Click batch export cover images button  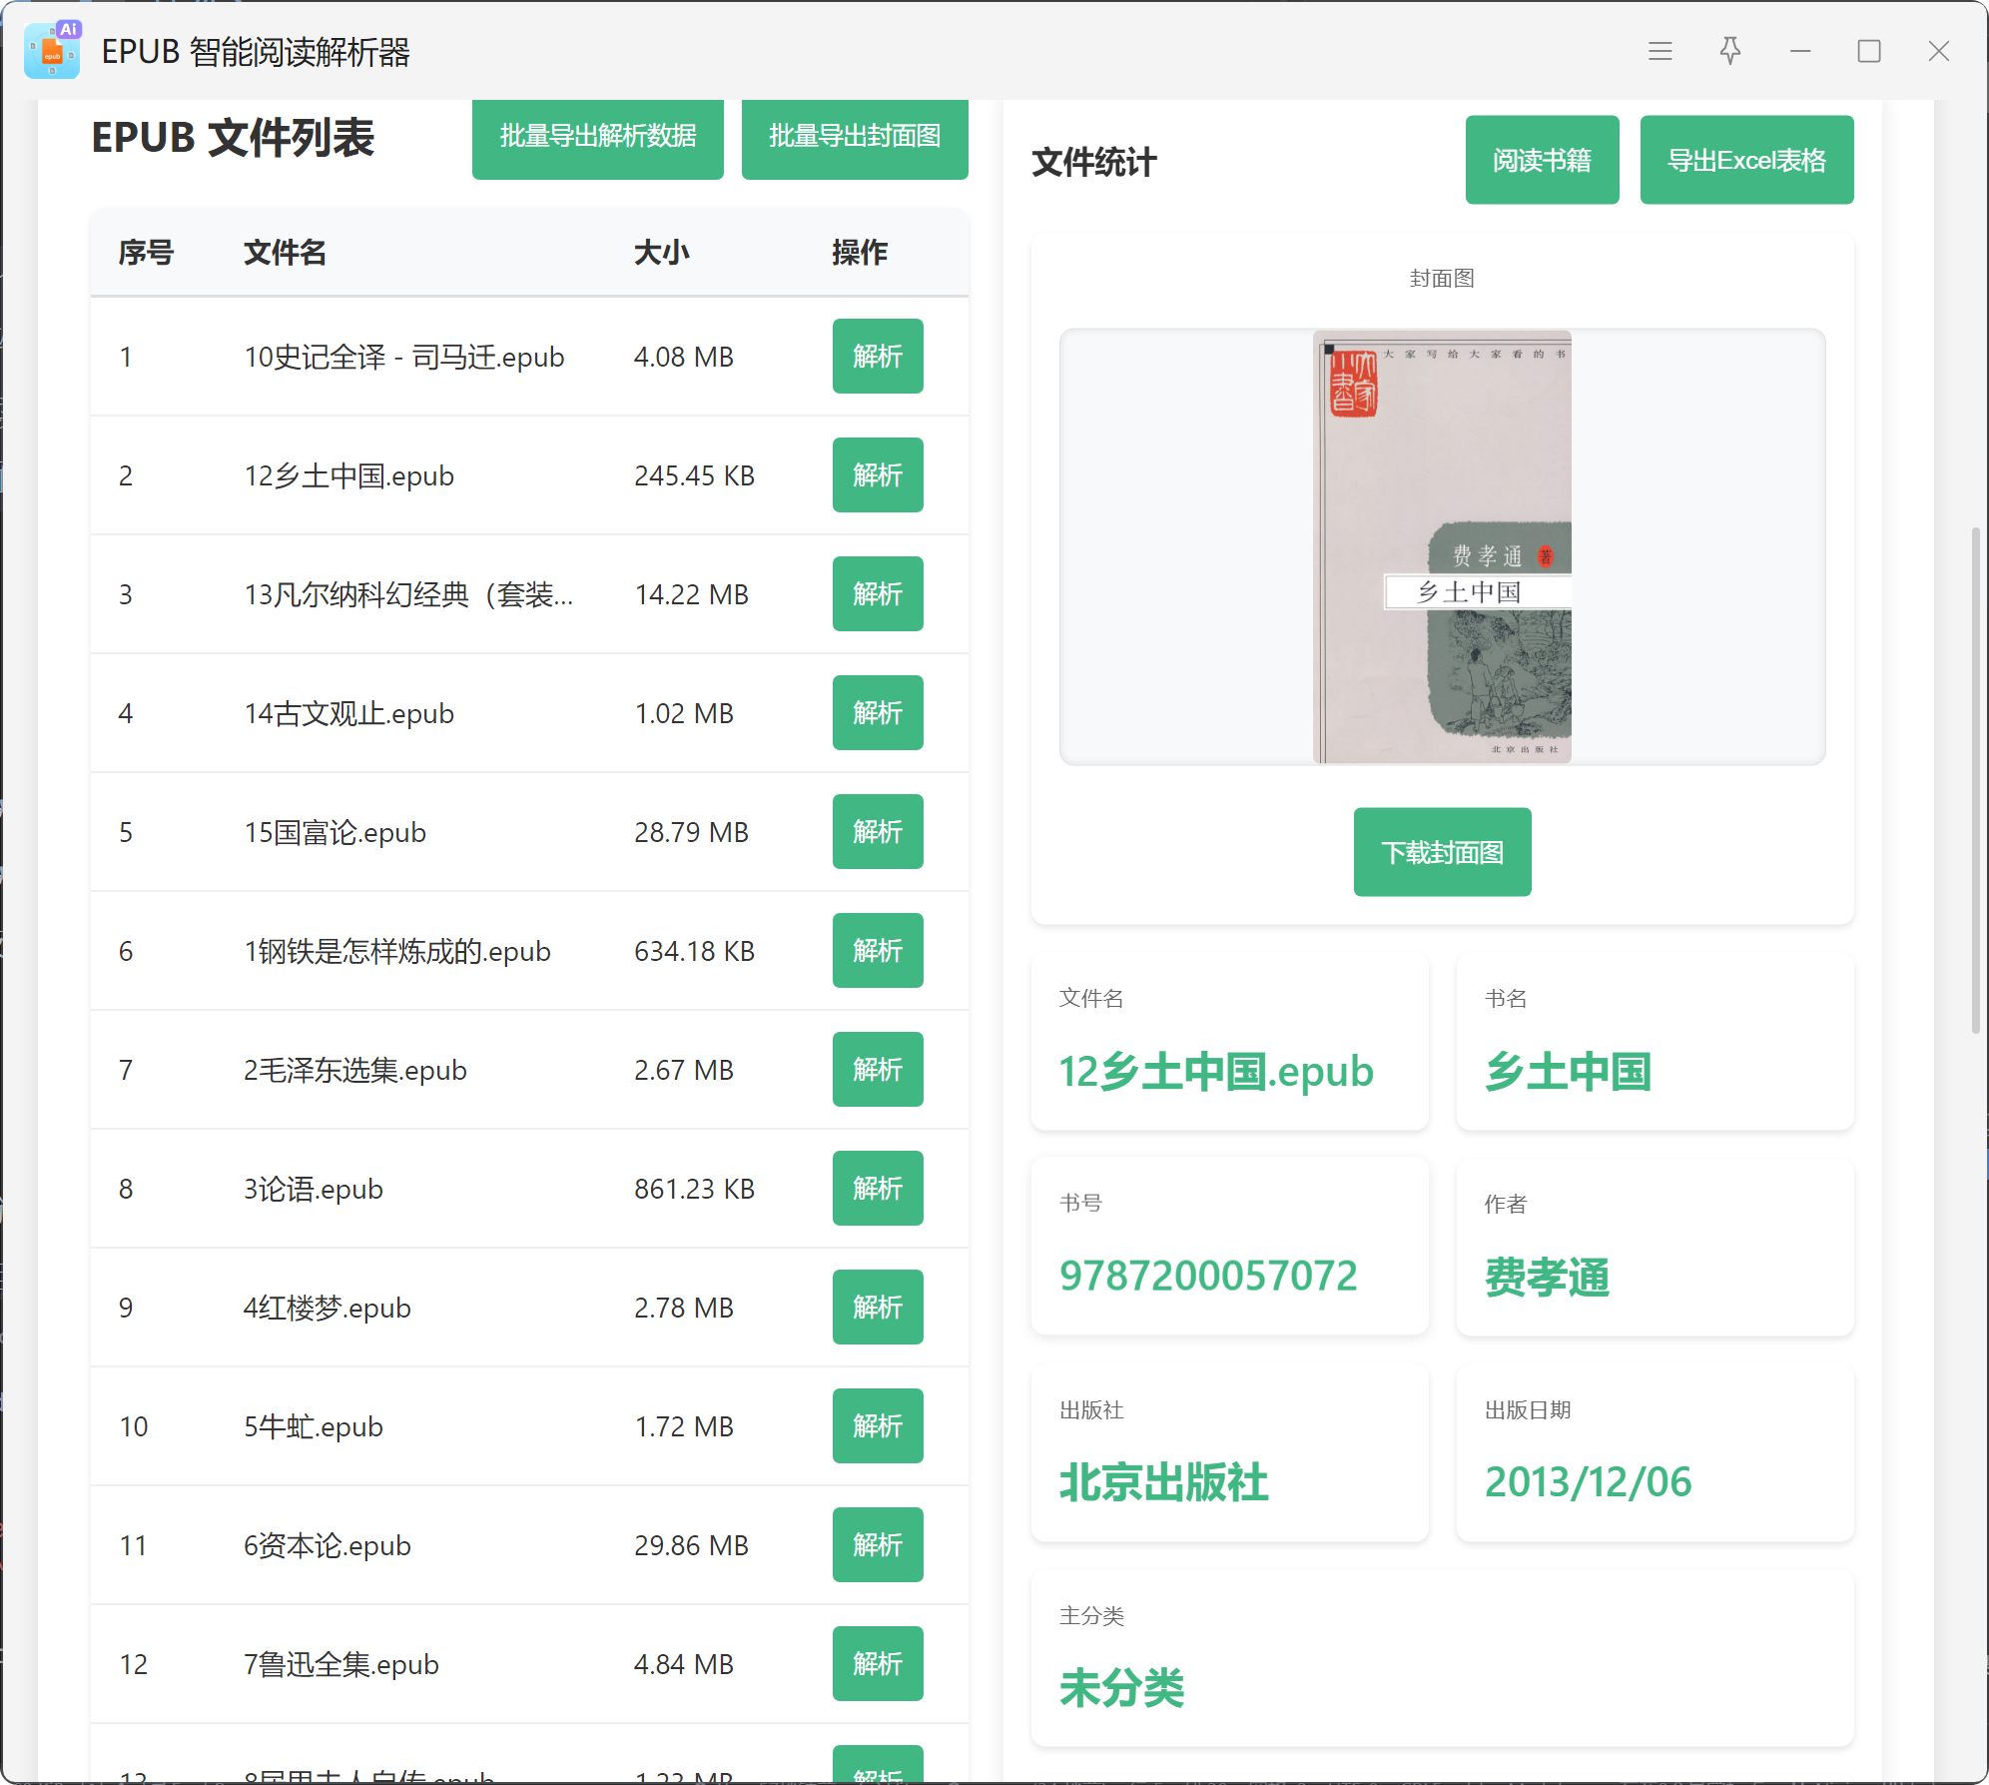[855, 137]
